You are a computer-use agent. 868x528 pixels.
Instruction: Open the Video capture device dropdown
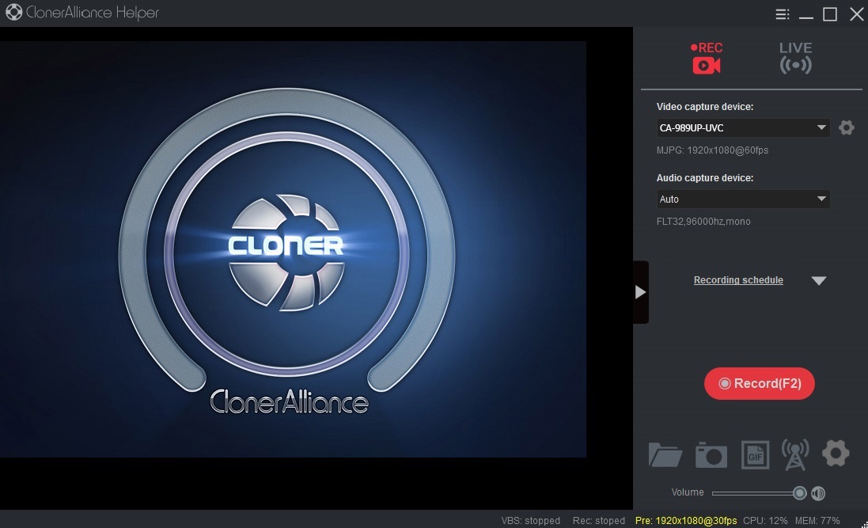[x=743, y=128]
